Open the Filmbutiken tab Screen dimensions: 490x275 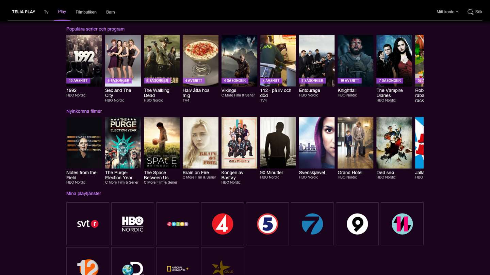(86, 12)
